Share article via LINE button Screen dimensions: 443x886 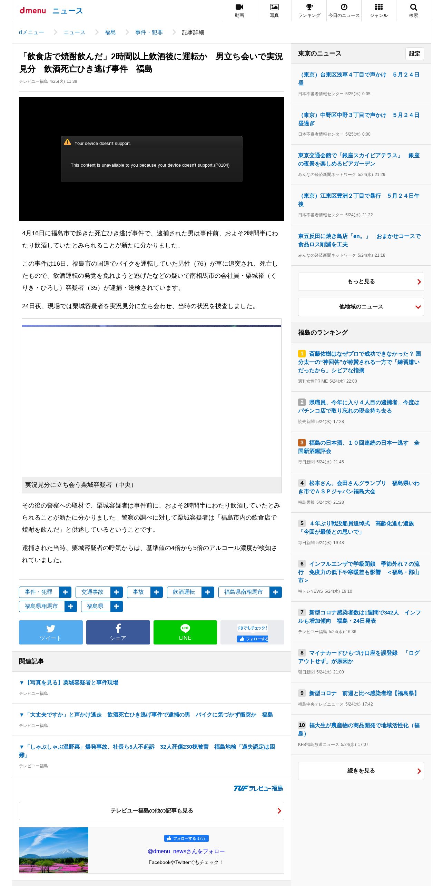(x=185, y=632)
